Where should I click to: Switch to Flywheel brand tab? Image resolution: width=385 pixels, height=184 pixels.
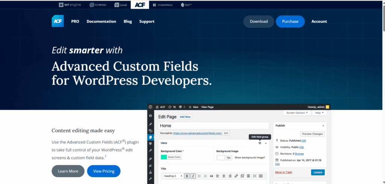(98, 5)
